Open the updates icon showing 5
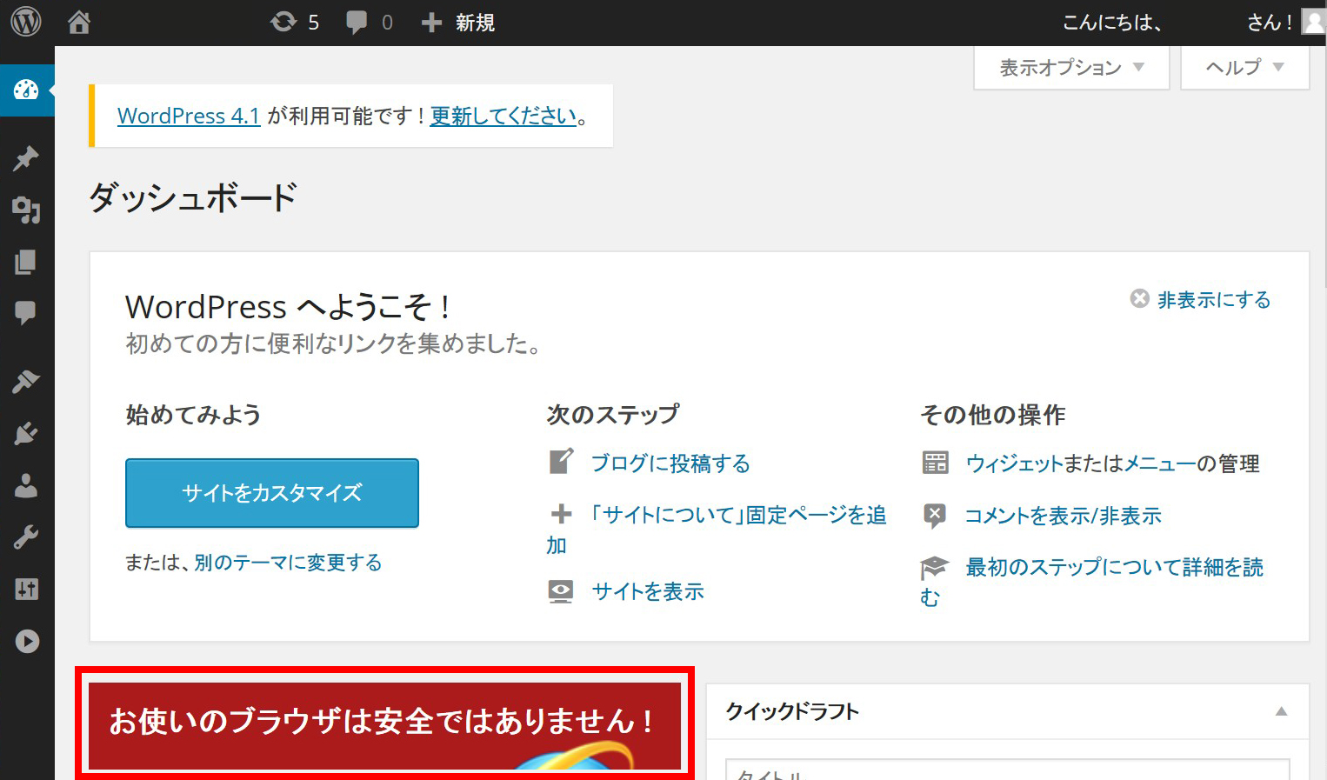The image size is (1327, 780). 295,22
